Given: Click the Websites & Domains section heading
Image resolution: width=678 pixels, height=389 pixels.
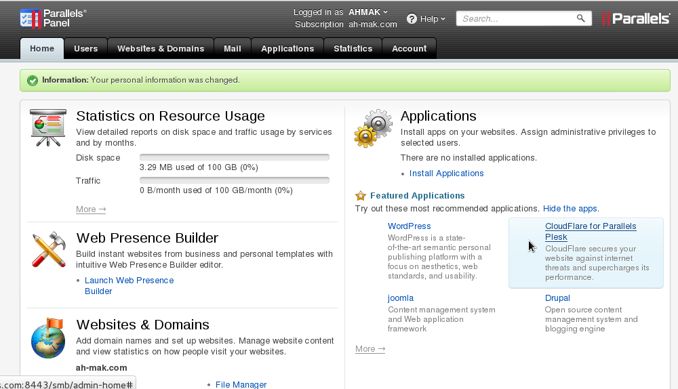Looking at the screenshot, I should tap(142, 325).
